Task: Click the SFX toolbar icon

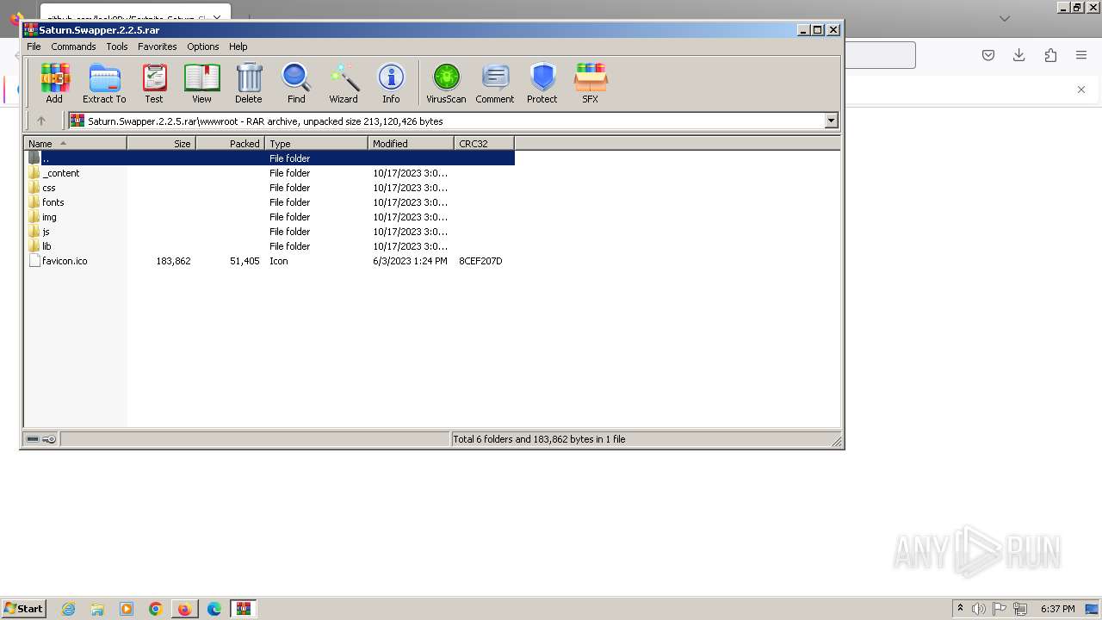Action: pos(590,84)
